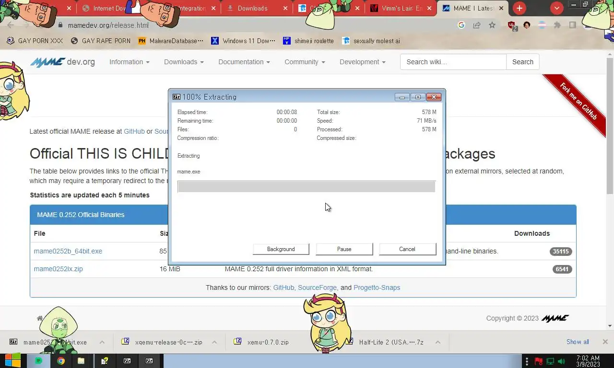The height and width of the screenshot is (368, 614).
Task: Click the volume icon in system tray
Action: pos(562,361)
